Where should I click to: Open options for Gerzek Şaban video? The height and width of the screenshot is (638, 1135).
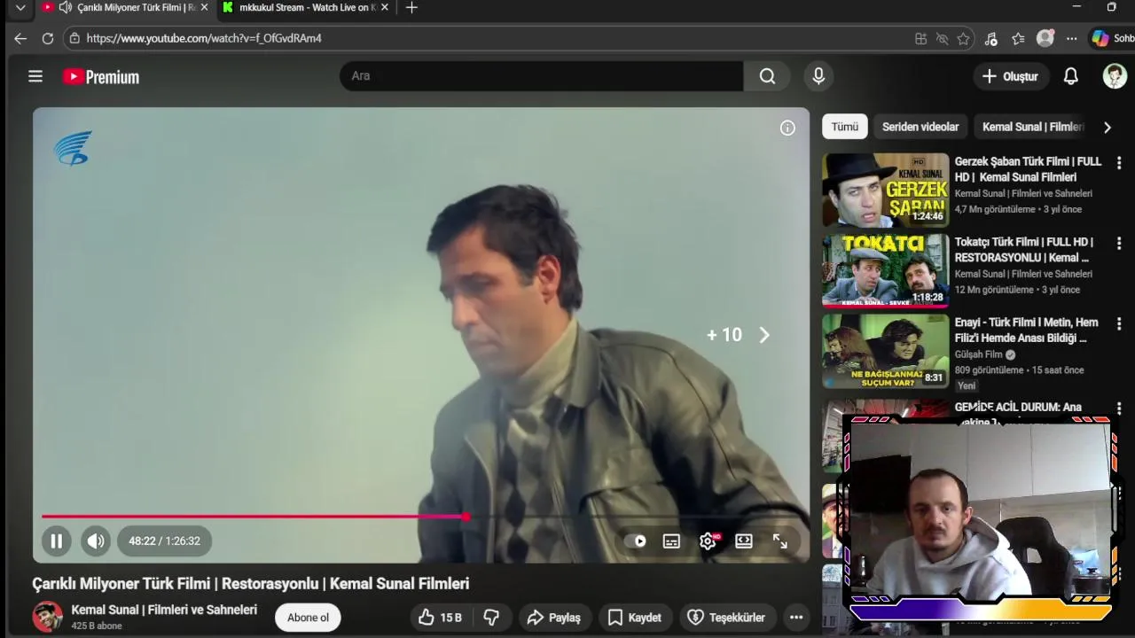[x=1119, y=163]
